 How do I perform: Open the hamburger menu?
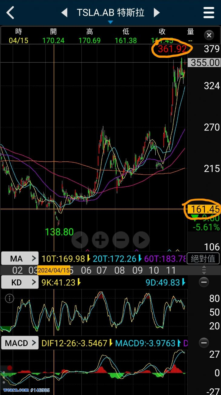209,13
